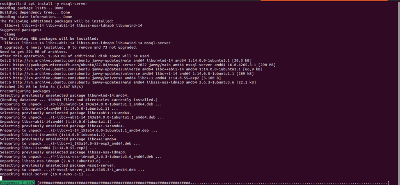Click '0 upgraded, 6 newly installed' summary line
The image size is (400, 185).
[x=69, y=47]
